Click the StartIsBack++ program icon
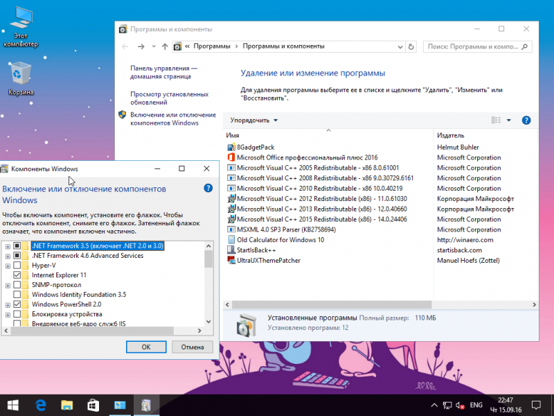Viewport: 554px width, 416px height. tap(231, 250)
